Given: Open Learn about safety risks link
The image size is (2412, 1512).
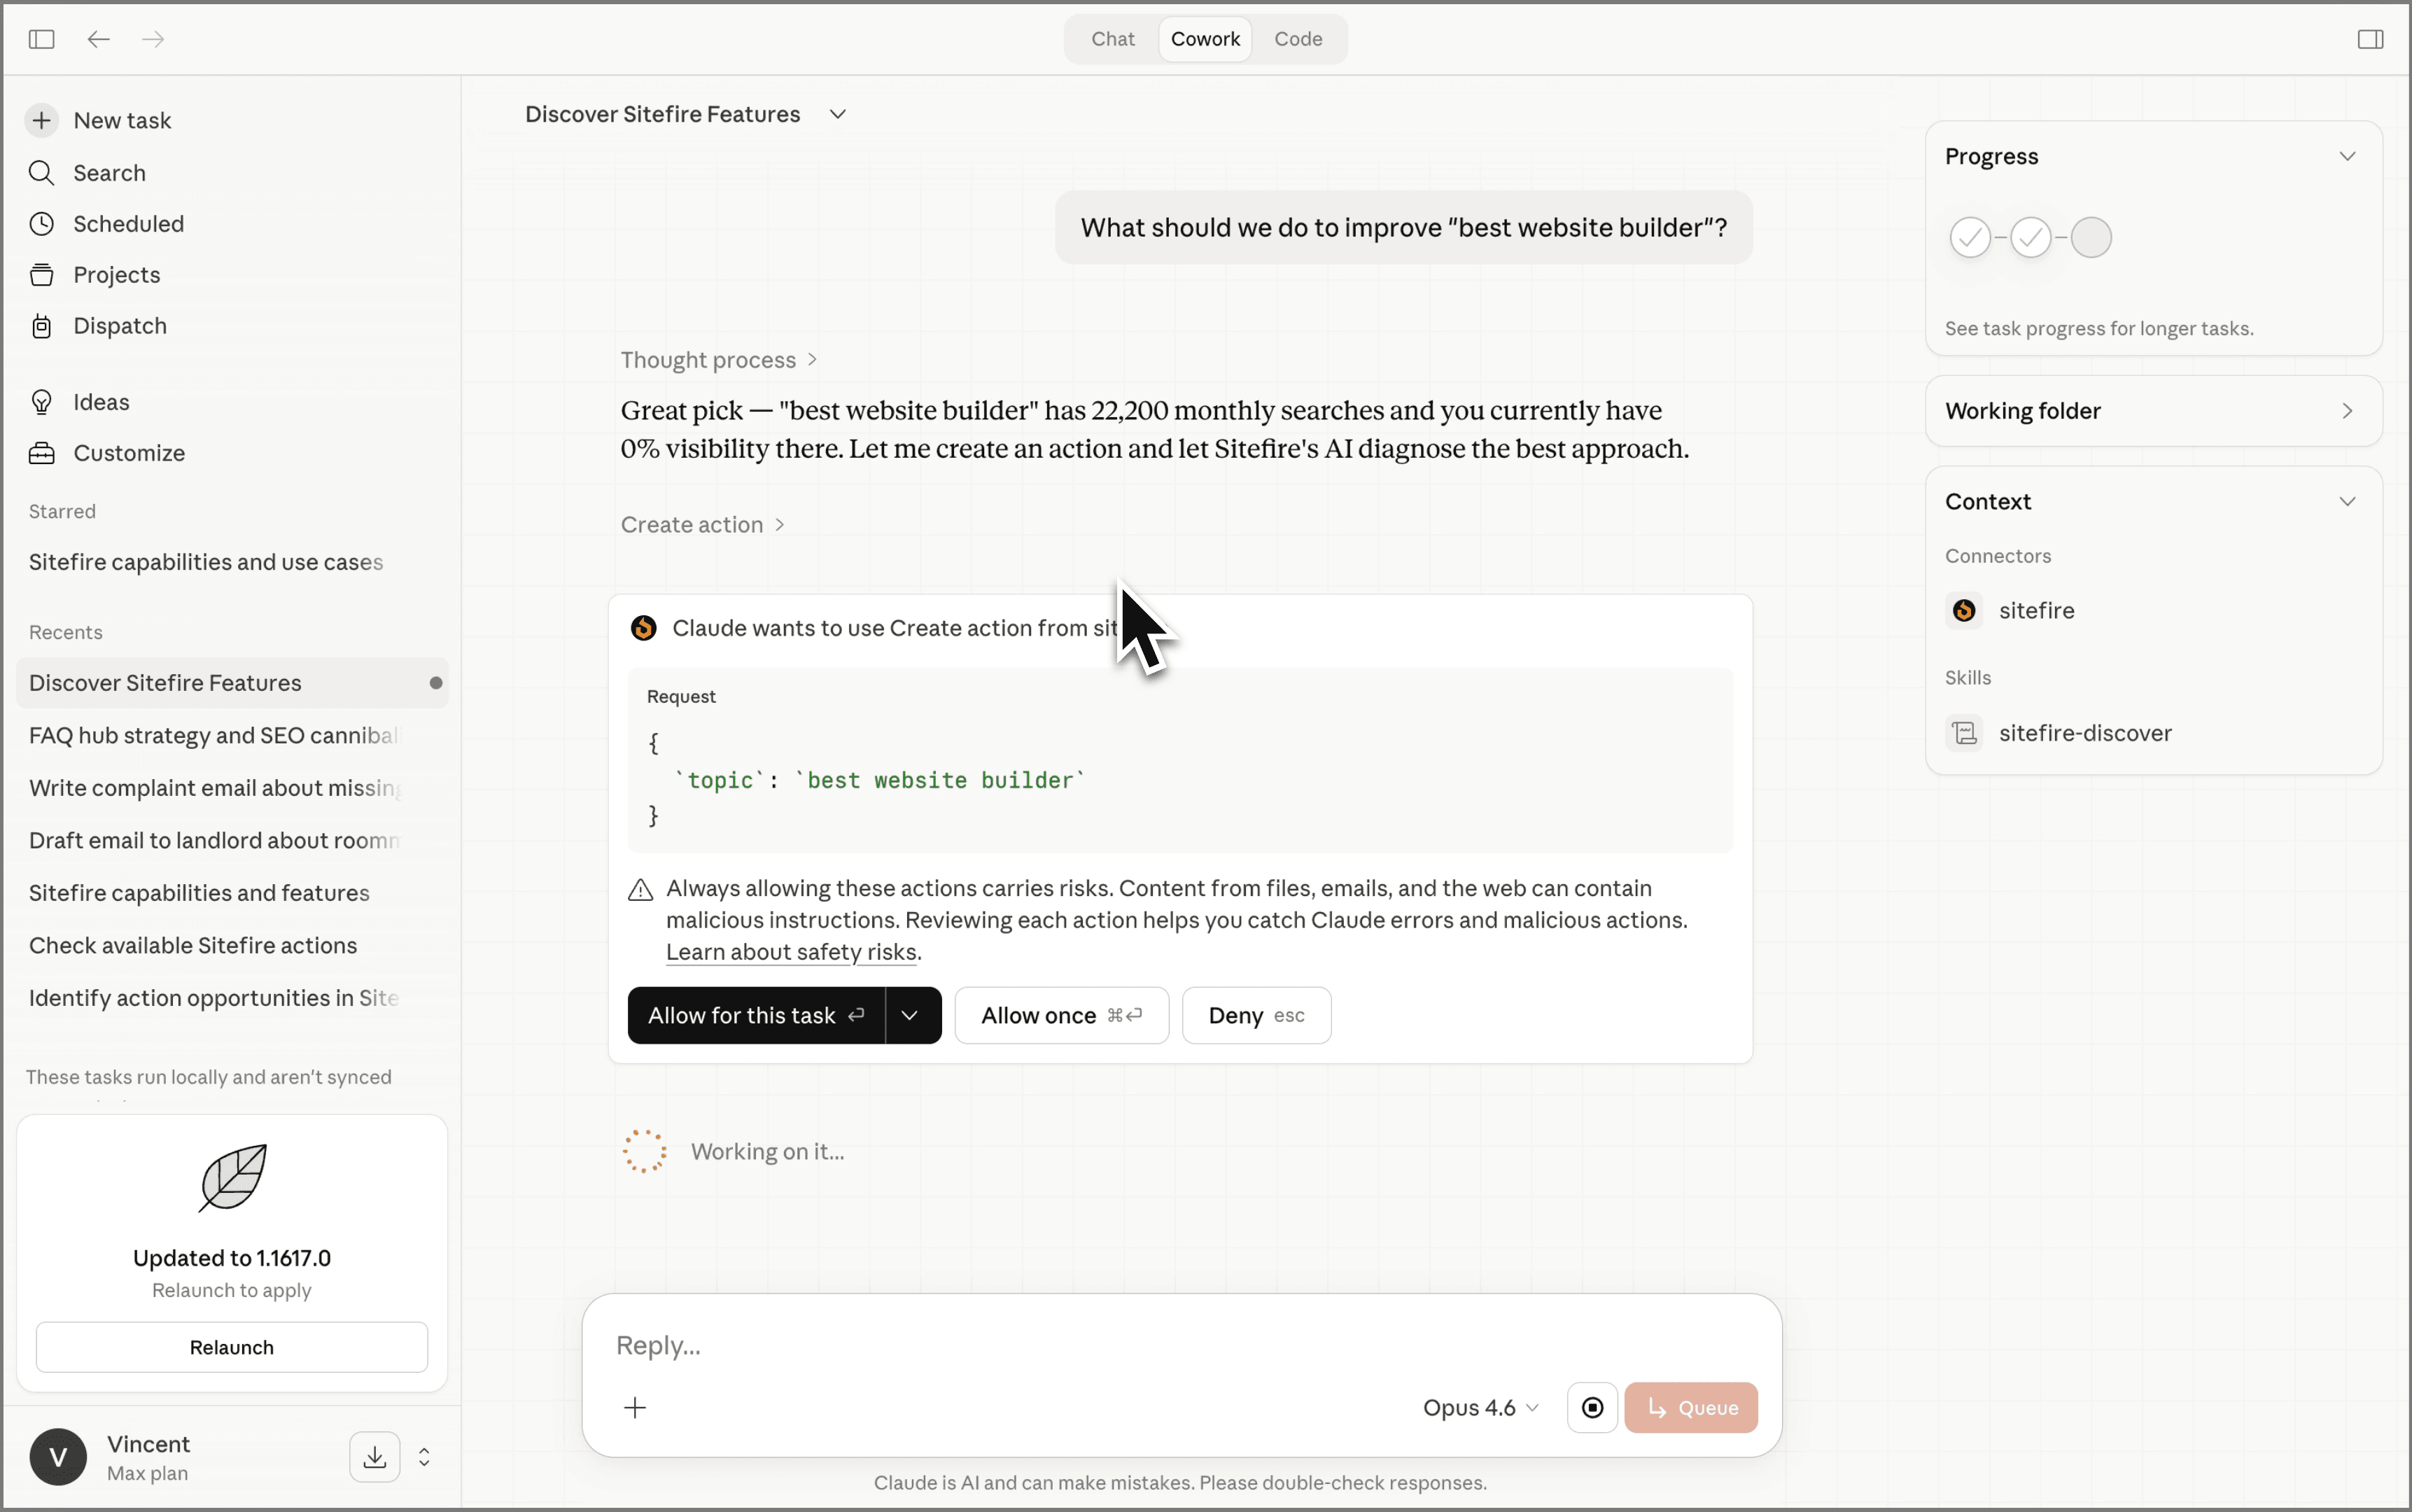Looking at the screenshot, I should [791, 952].
